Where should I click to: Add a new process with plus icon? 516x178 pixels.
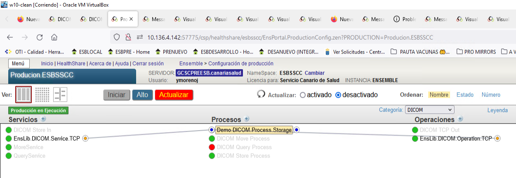click(247, 119)
